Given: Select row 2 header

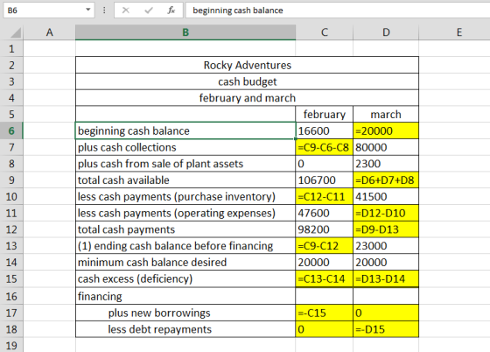Looking at the screenshot, I should coord(11,66).
